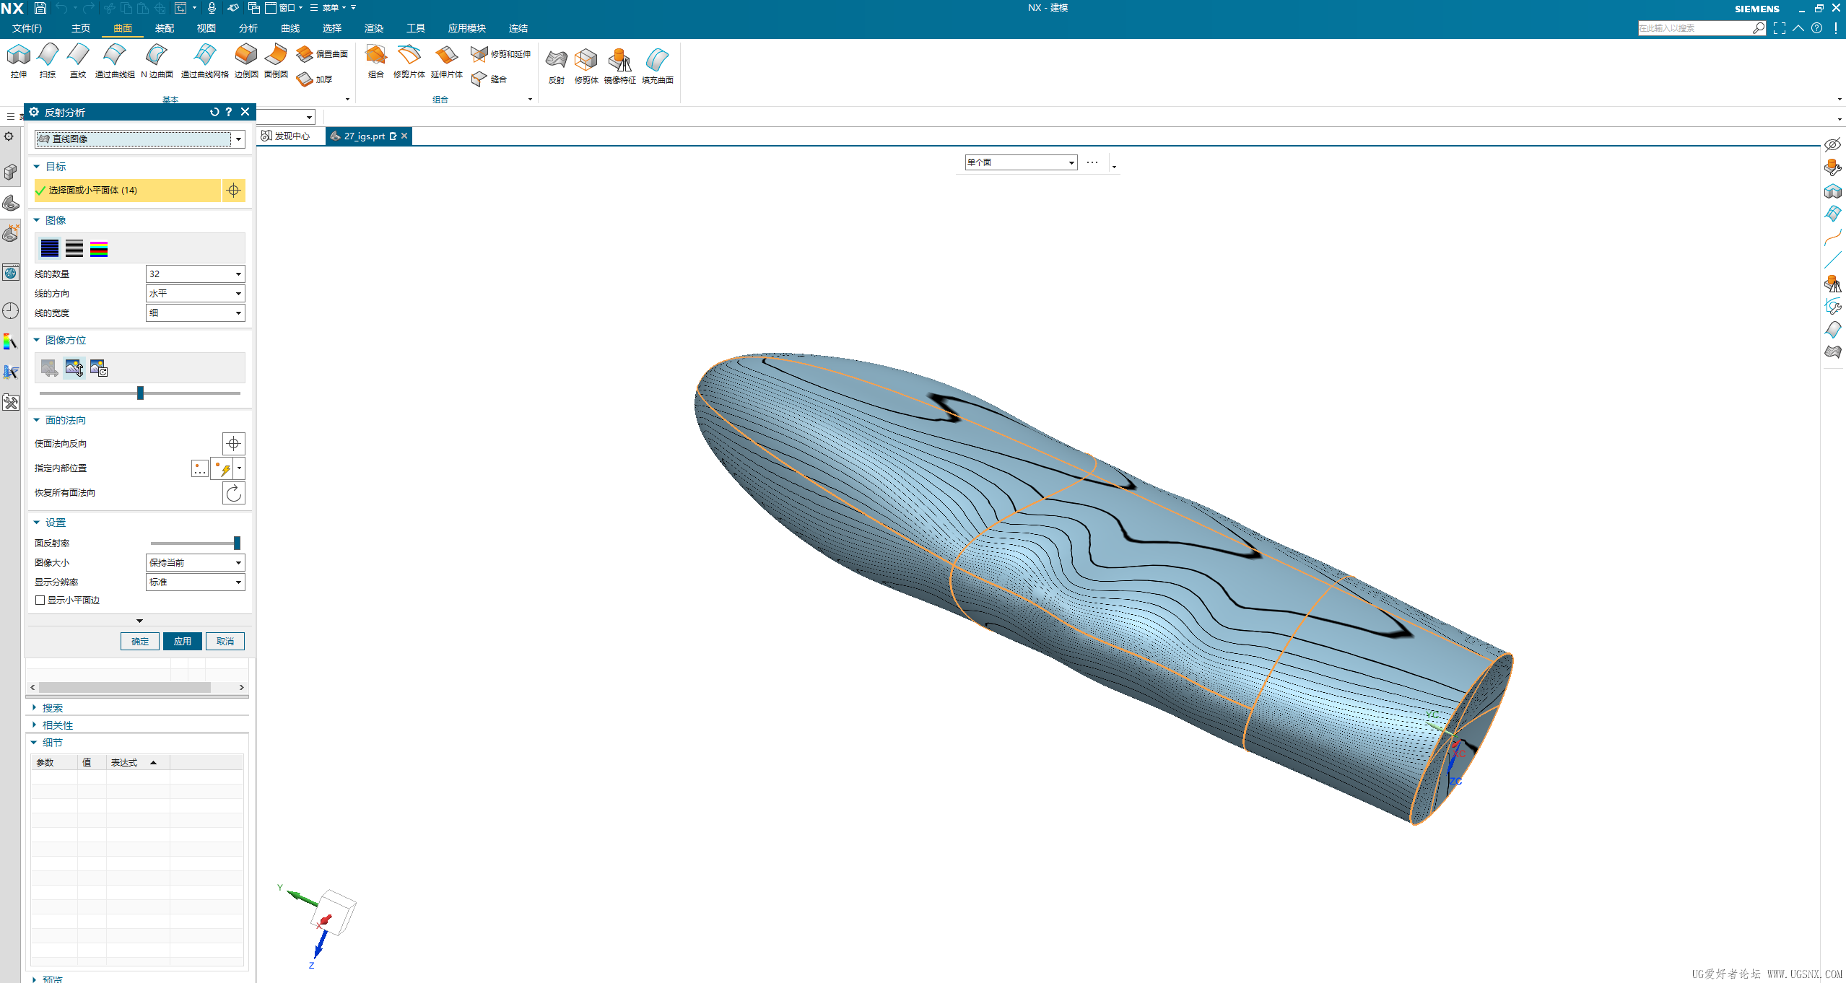1846x983 pixels.
Task: Click the 取消 button
Action: [225, 641]
